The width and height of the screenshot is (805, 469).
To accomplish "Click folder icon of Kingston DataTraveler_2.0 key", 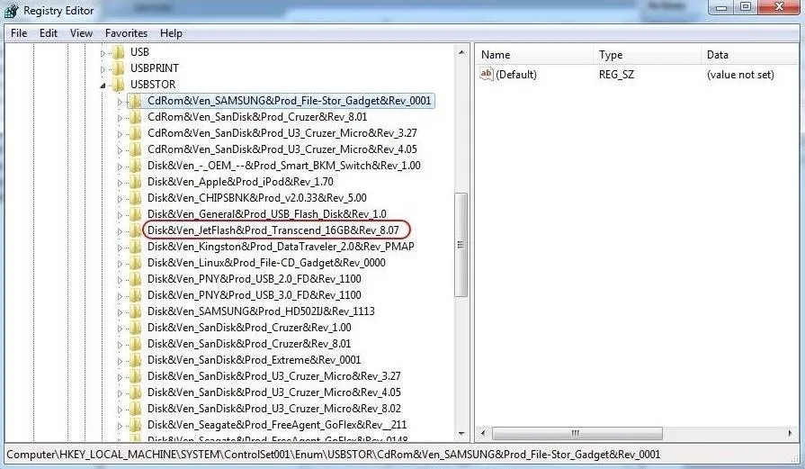I will (x=136, y=247).
